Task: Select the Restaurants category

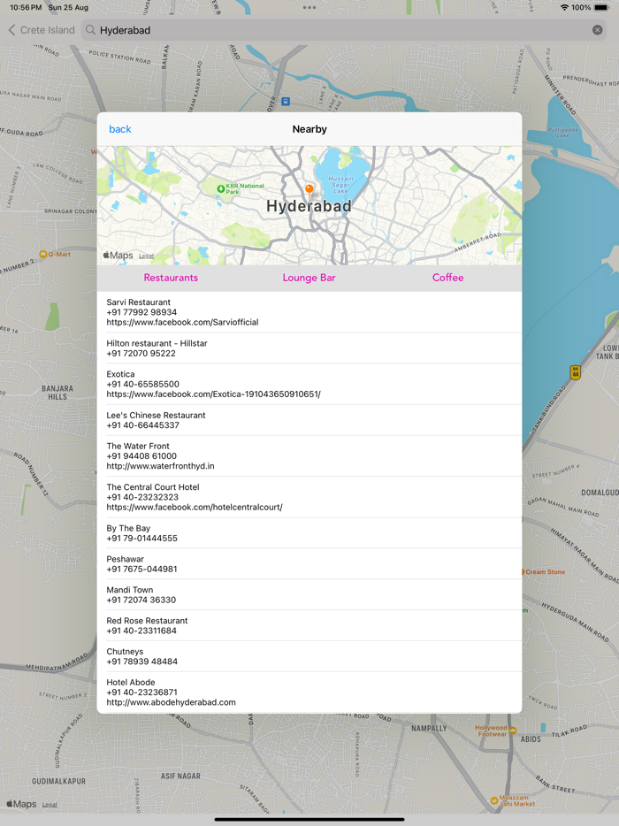Action: [171, 278]
